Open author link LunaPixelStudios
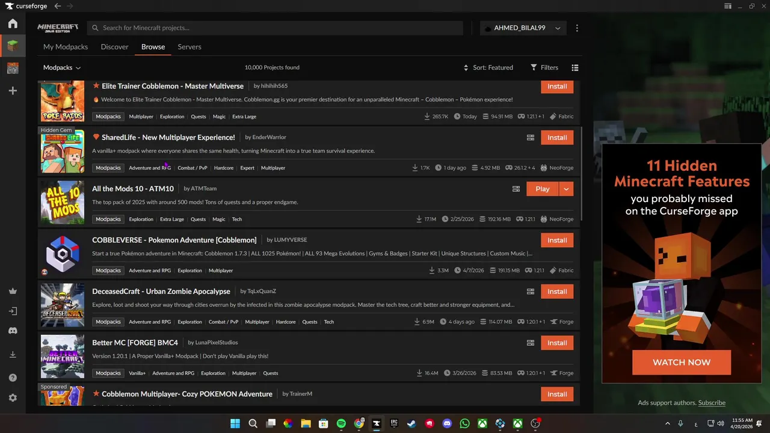Screen dimensions: 770x433 (217, 343)
